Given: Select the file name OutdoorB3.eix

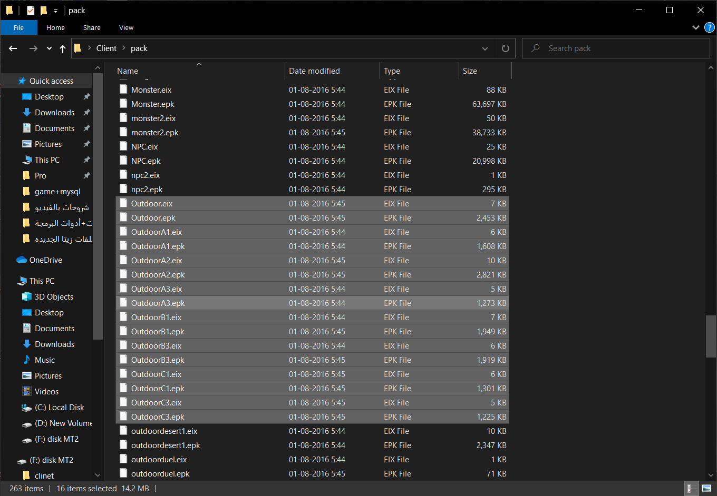Looking at the screenshot, I should point(156,346).
